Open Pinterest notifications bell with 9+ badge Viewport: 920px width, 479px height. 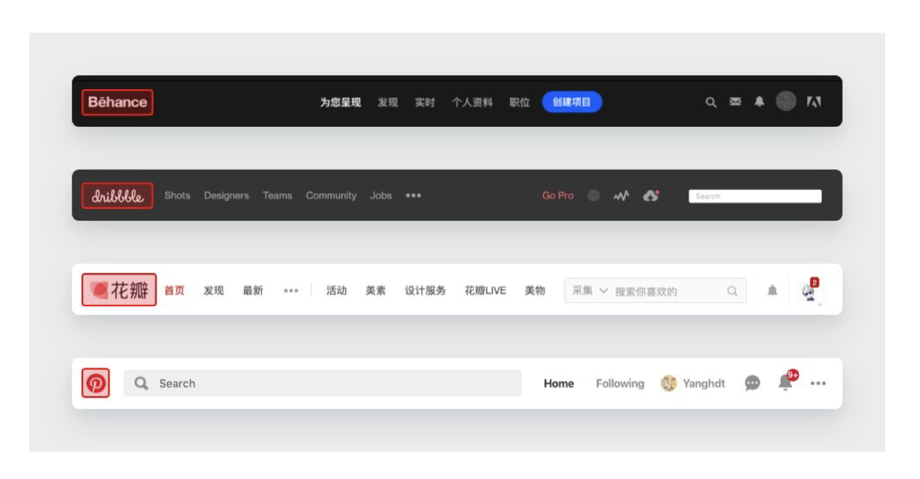pos(785,382)
